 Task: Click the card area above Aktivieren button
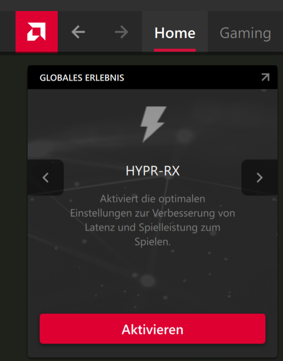click(153, 281)
